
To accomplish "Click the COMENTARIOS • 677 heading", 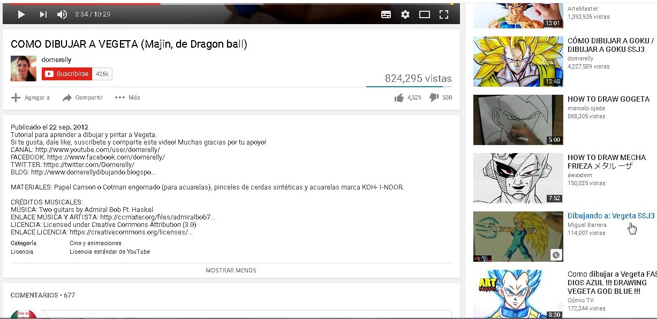I will pos(43,295).
